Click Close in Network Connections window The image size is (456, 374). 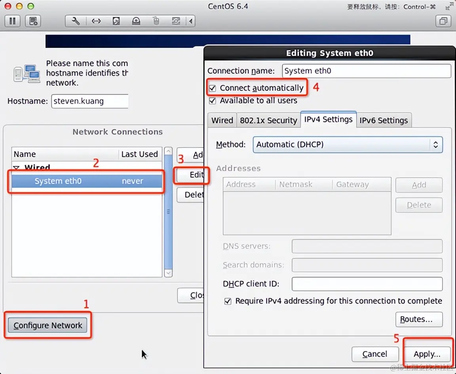coord(191,296)
